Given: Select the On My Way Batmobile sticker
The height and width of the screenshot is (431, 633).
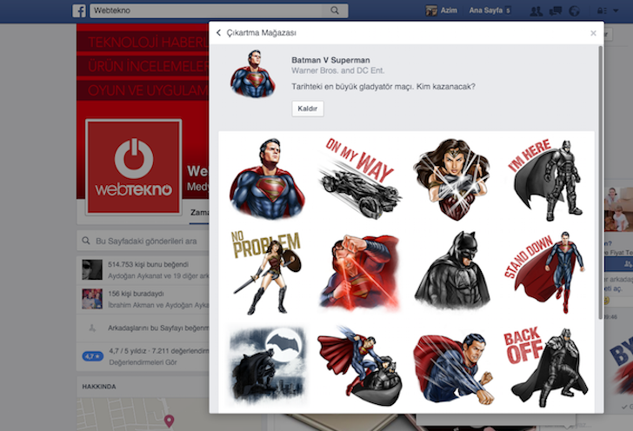Looking at the screenshot, I should click(x=360, y=179).
